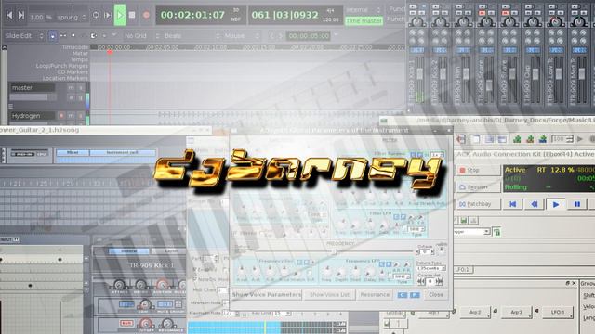The height and width of the screenshot is (334, 595).
Task: Go to session end in Ardour transport
Action: pos(21,15)
